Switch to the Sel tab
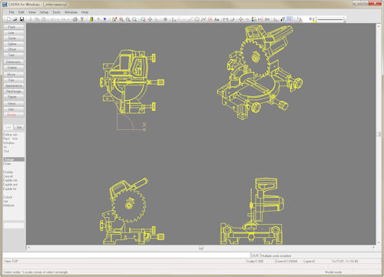The height and width of the screenshot is (277, 384). click(x=19, y=127)
